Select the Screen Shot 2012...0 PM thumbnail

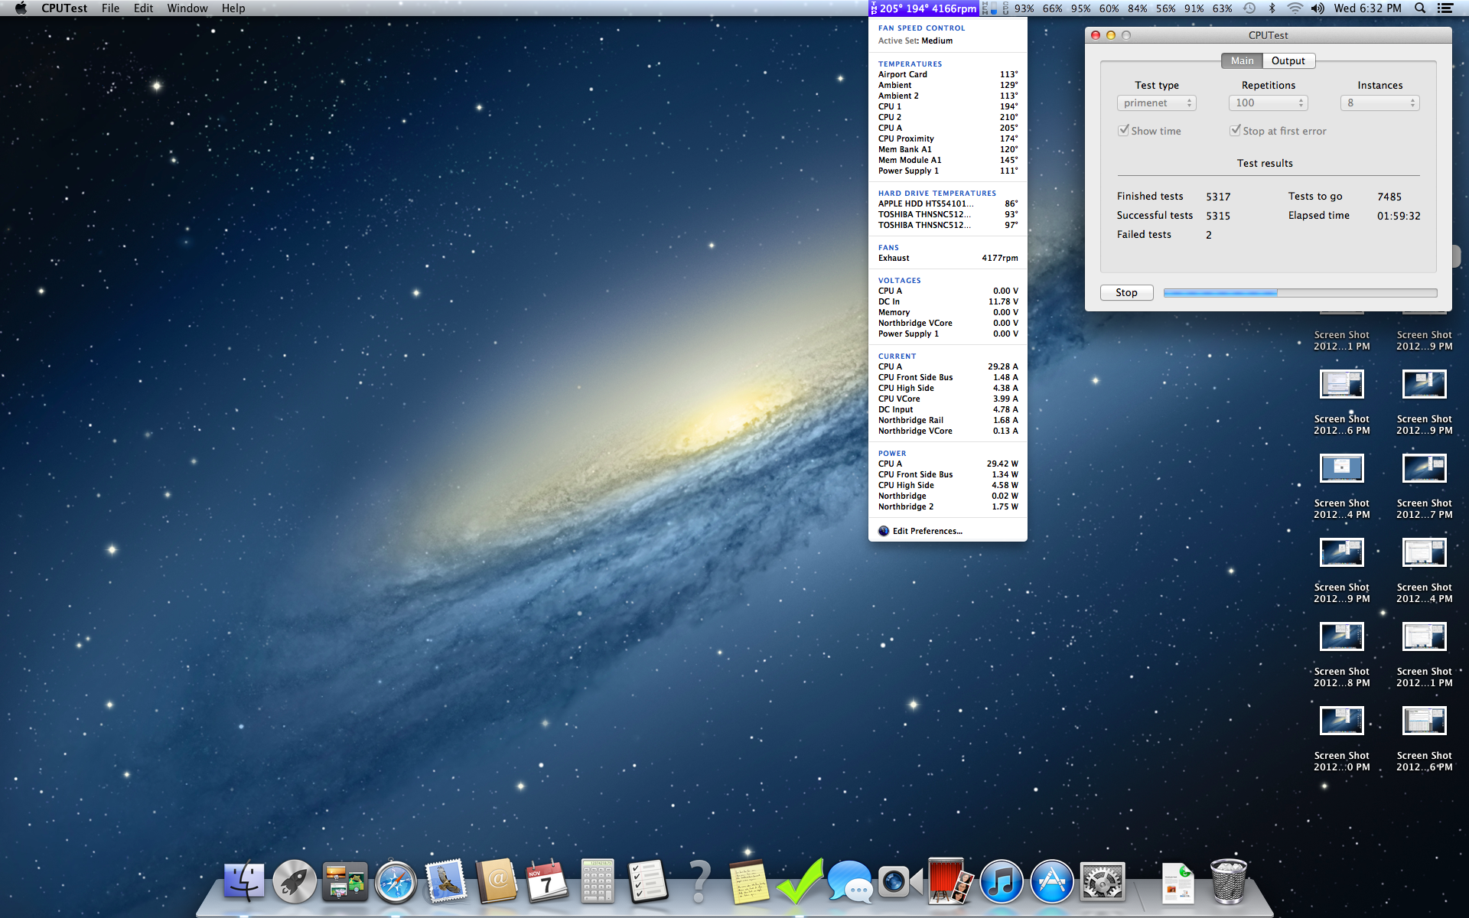(x=1341, y=721)
